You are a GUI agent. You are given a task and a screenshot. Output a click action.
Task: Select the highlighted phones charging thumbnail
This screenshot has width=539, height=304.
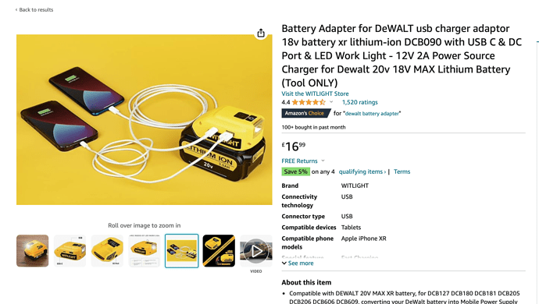pos(181,251)
